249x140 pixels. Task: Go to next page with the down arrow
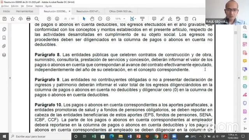tap(57, 19)
